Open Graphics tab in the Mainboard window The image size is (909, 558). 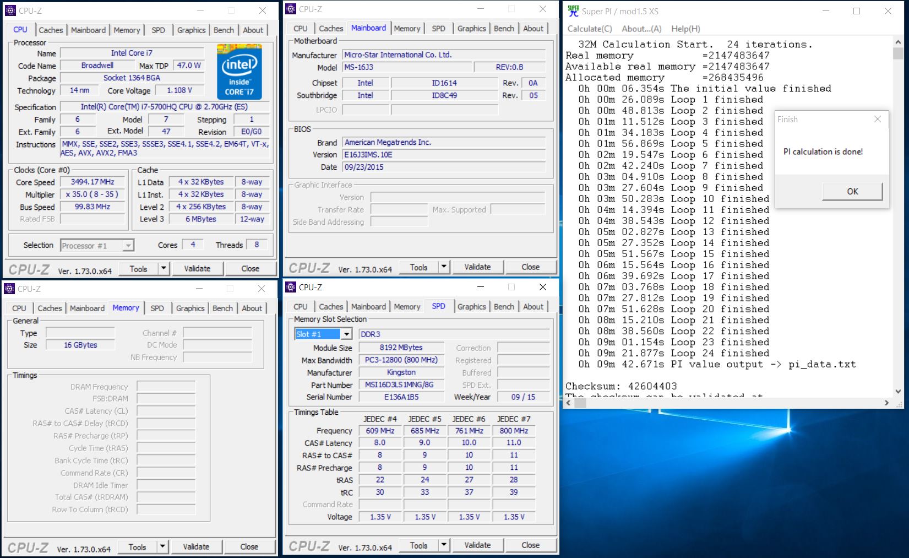pyautogui.click(x=471, y=29)
